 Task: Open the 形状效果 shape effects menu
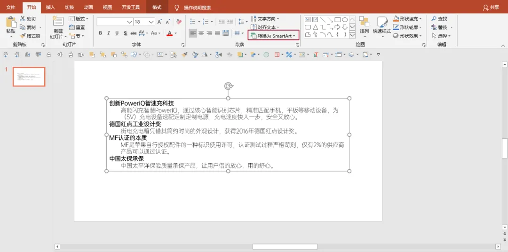pyautogui.click(x=407, y=36)
